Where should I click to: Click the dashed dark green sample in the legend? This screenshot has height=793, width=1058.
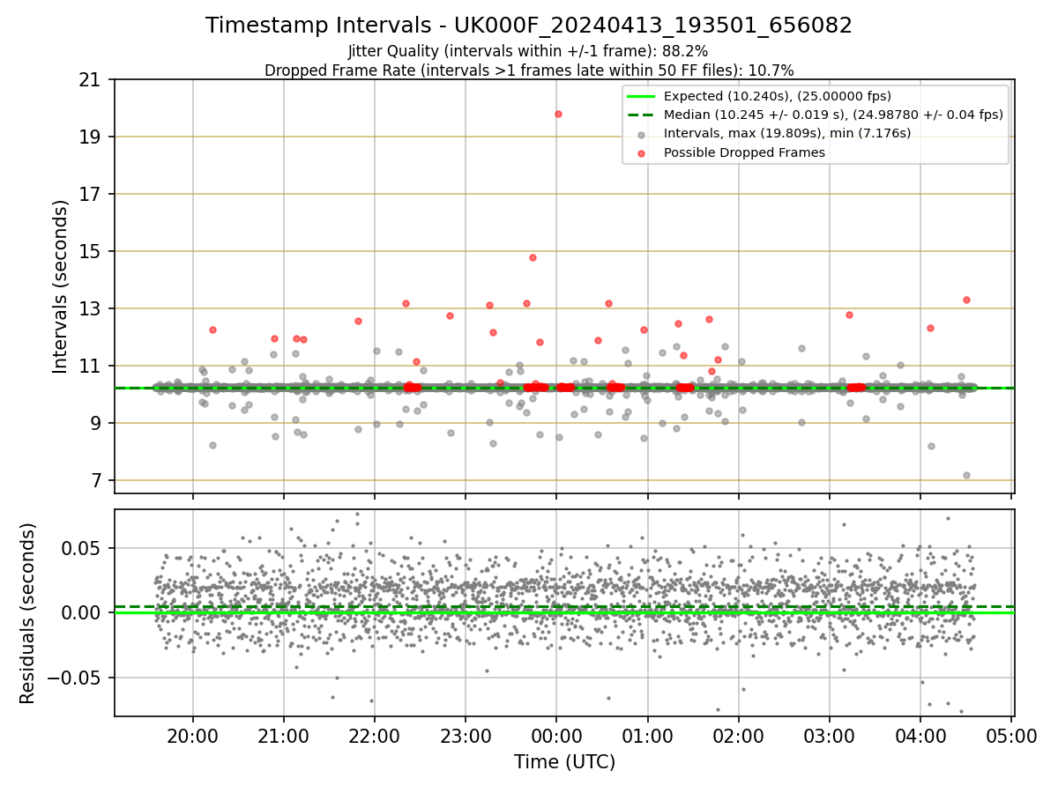pos(641,115)
